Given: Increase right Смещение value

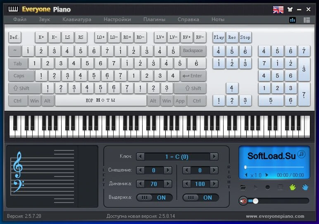Looking at the screenshot, I should click(214, 170).
